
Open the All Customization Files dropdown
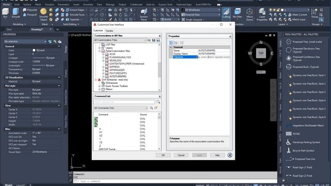click(120, 40)
